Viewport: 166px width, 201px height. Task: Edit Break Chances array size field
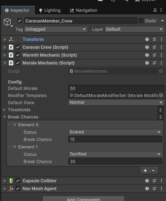tap(161, 117)
